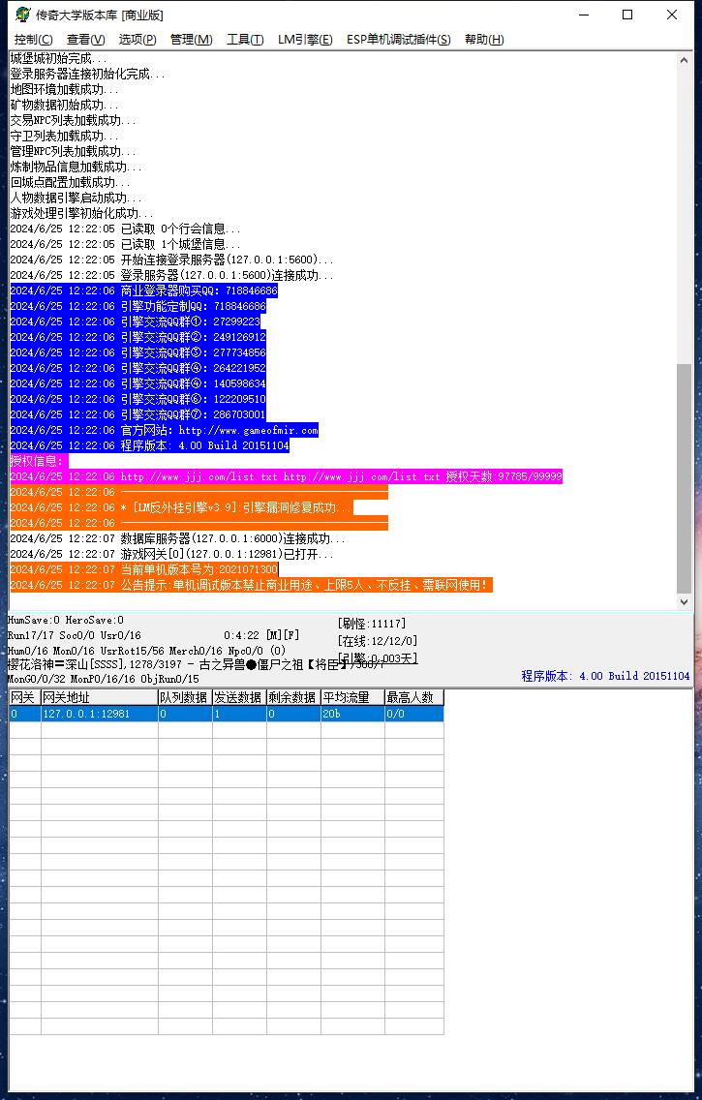Click the 发送数据 column header

point(238,697)
